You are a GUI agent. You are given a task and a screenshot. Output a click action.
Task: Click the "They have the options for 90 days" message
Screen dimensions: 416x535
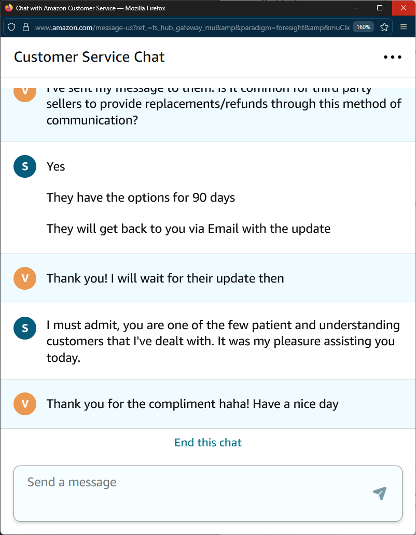click(x=141, y=198)
